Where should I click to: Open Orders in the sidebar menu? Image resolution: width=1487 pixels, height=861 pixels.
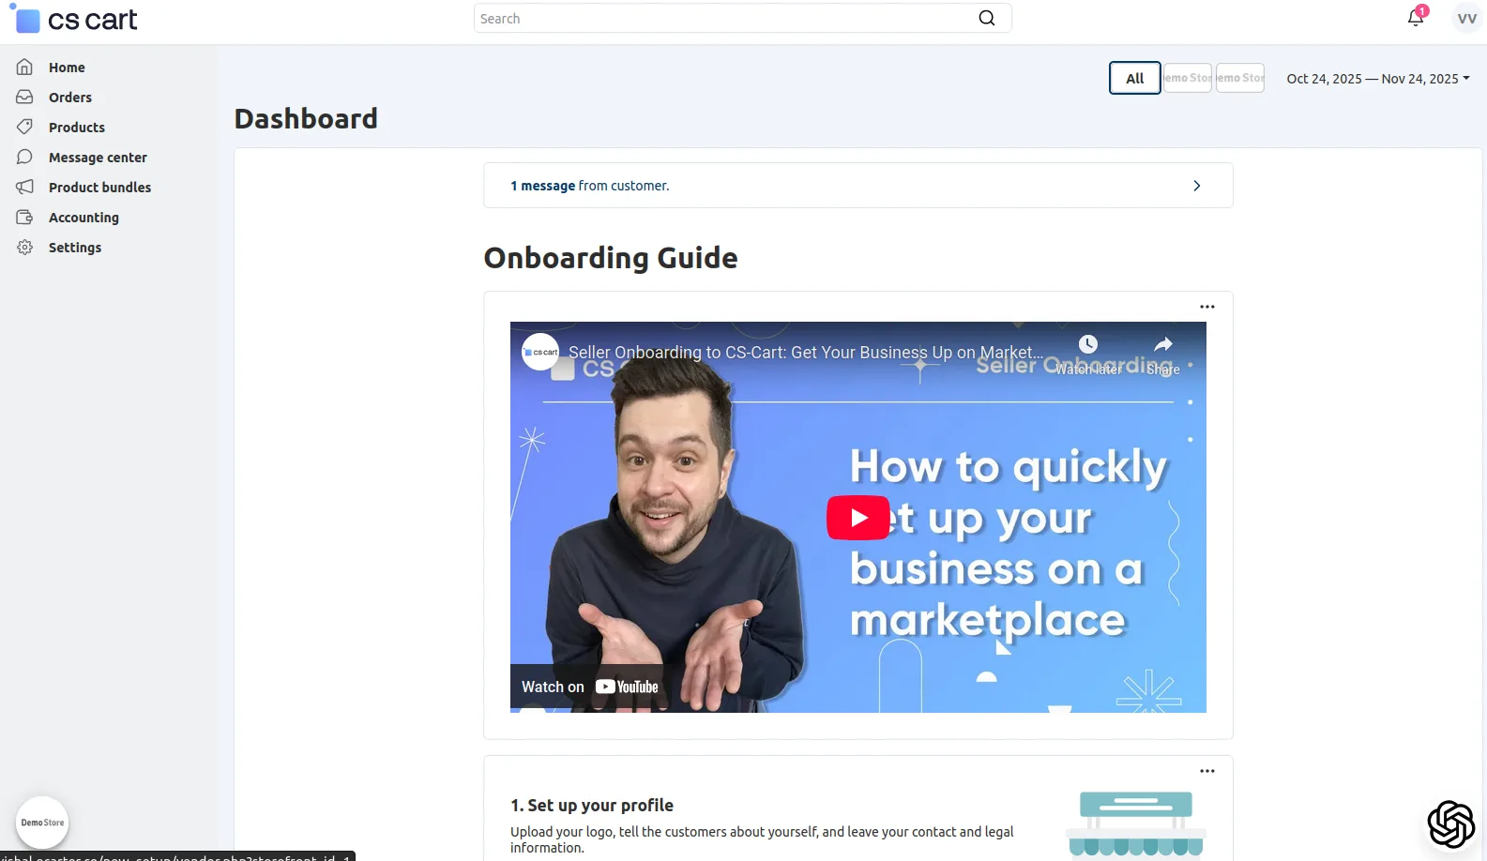point(70,98)
